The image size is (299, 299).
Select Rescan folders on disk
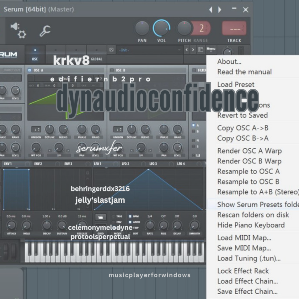(x=253, y=215)
